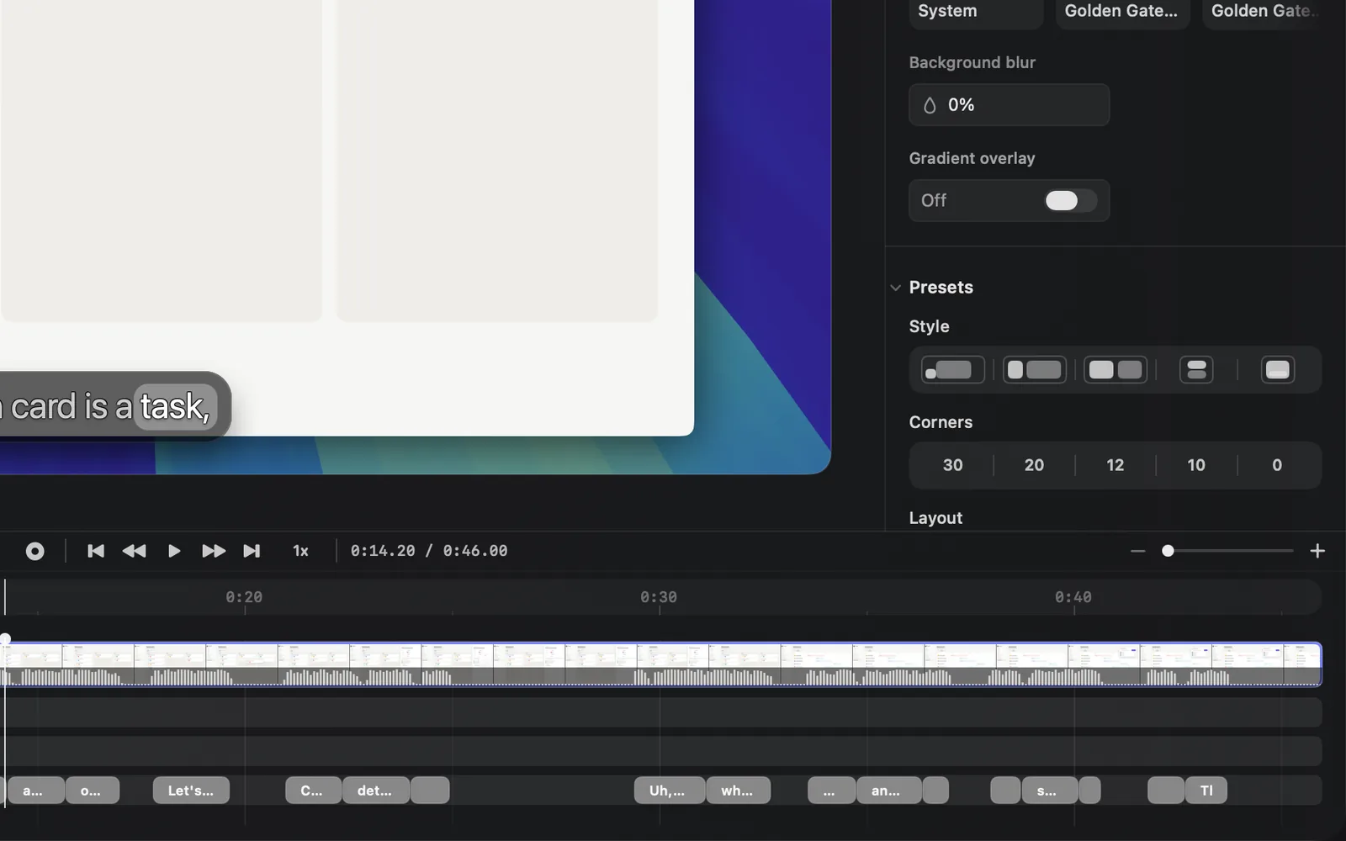Select the "an..." caption chip

[x=888, y=791]
